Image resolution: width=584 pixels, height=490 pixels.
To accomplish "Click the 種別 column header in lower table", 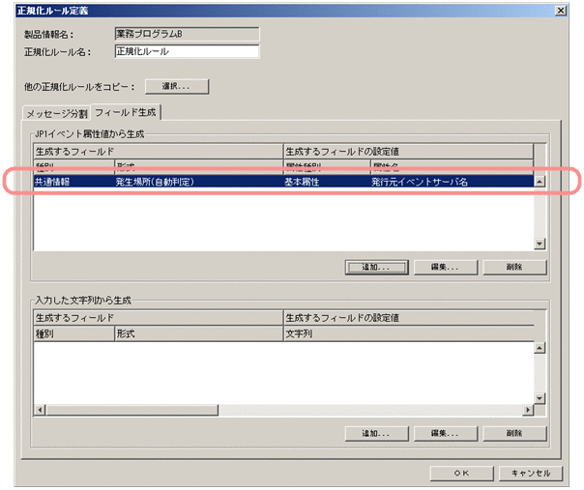I will pos(73,333).
